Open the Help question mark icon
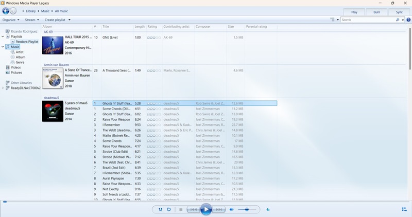The image size is (412, 217). pyautogui.click(x=408, y=20)
